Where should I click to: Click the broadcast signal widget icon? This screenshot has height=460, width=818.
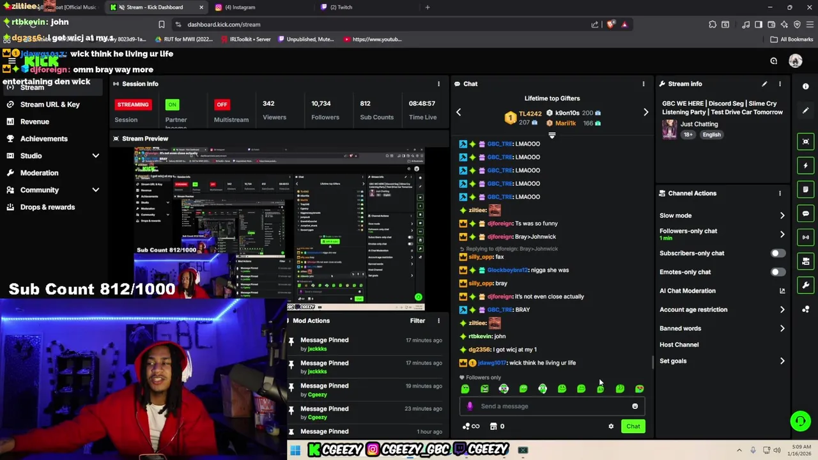coord(806,237)
